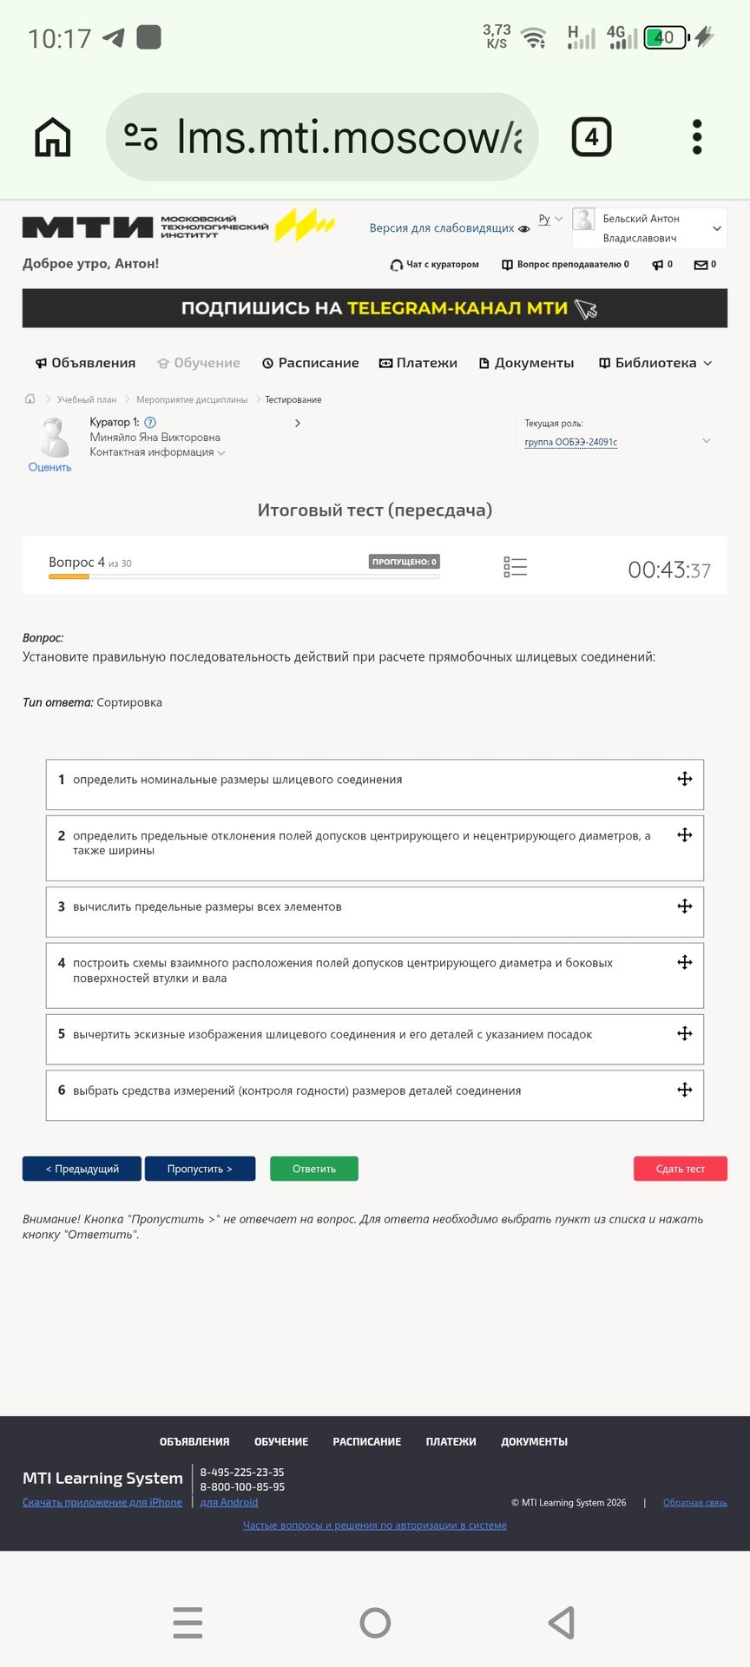Open the Платежи menu item
Screen dimensions: 750x1667
click(418, 363)
